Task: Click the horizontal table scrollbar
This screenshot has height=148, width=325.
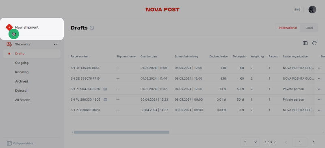Action: click(x=121, y=132)
